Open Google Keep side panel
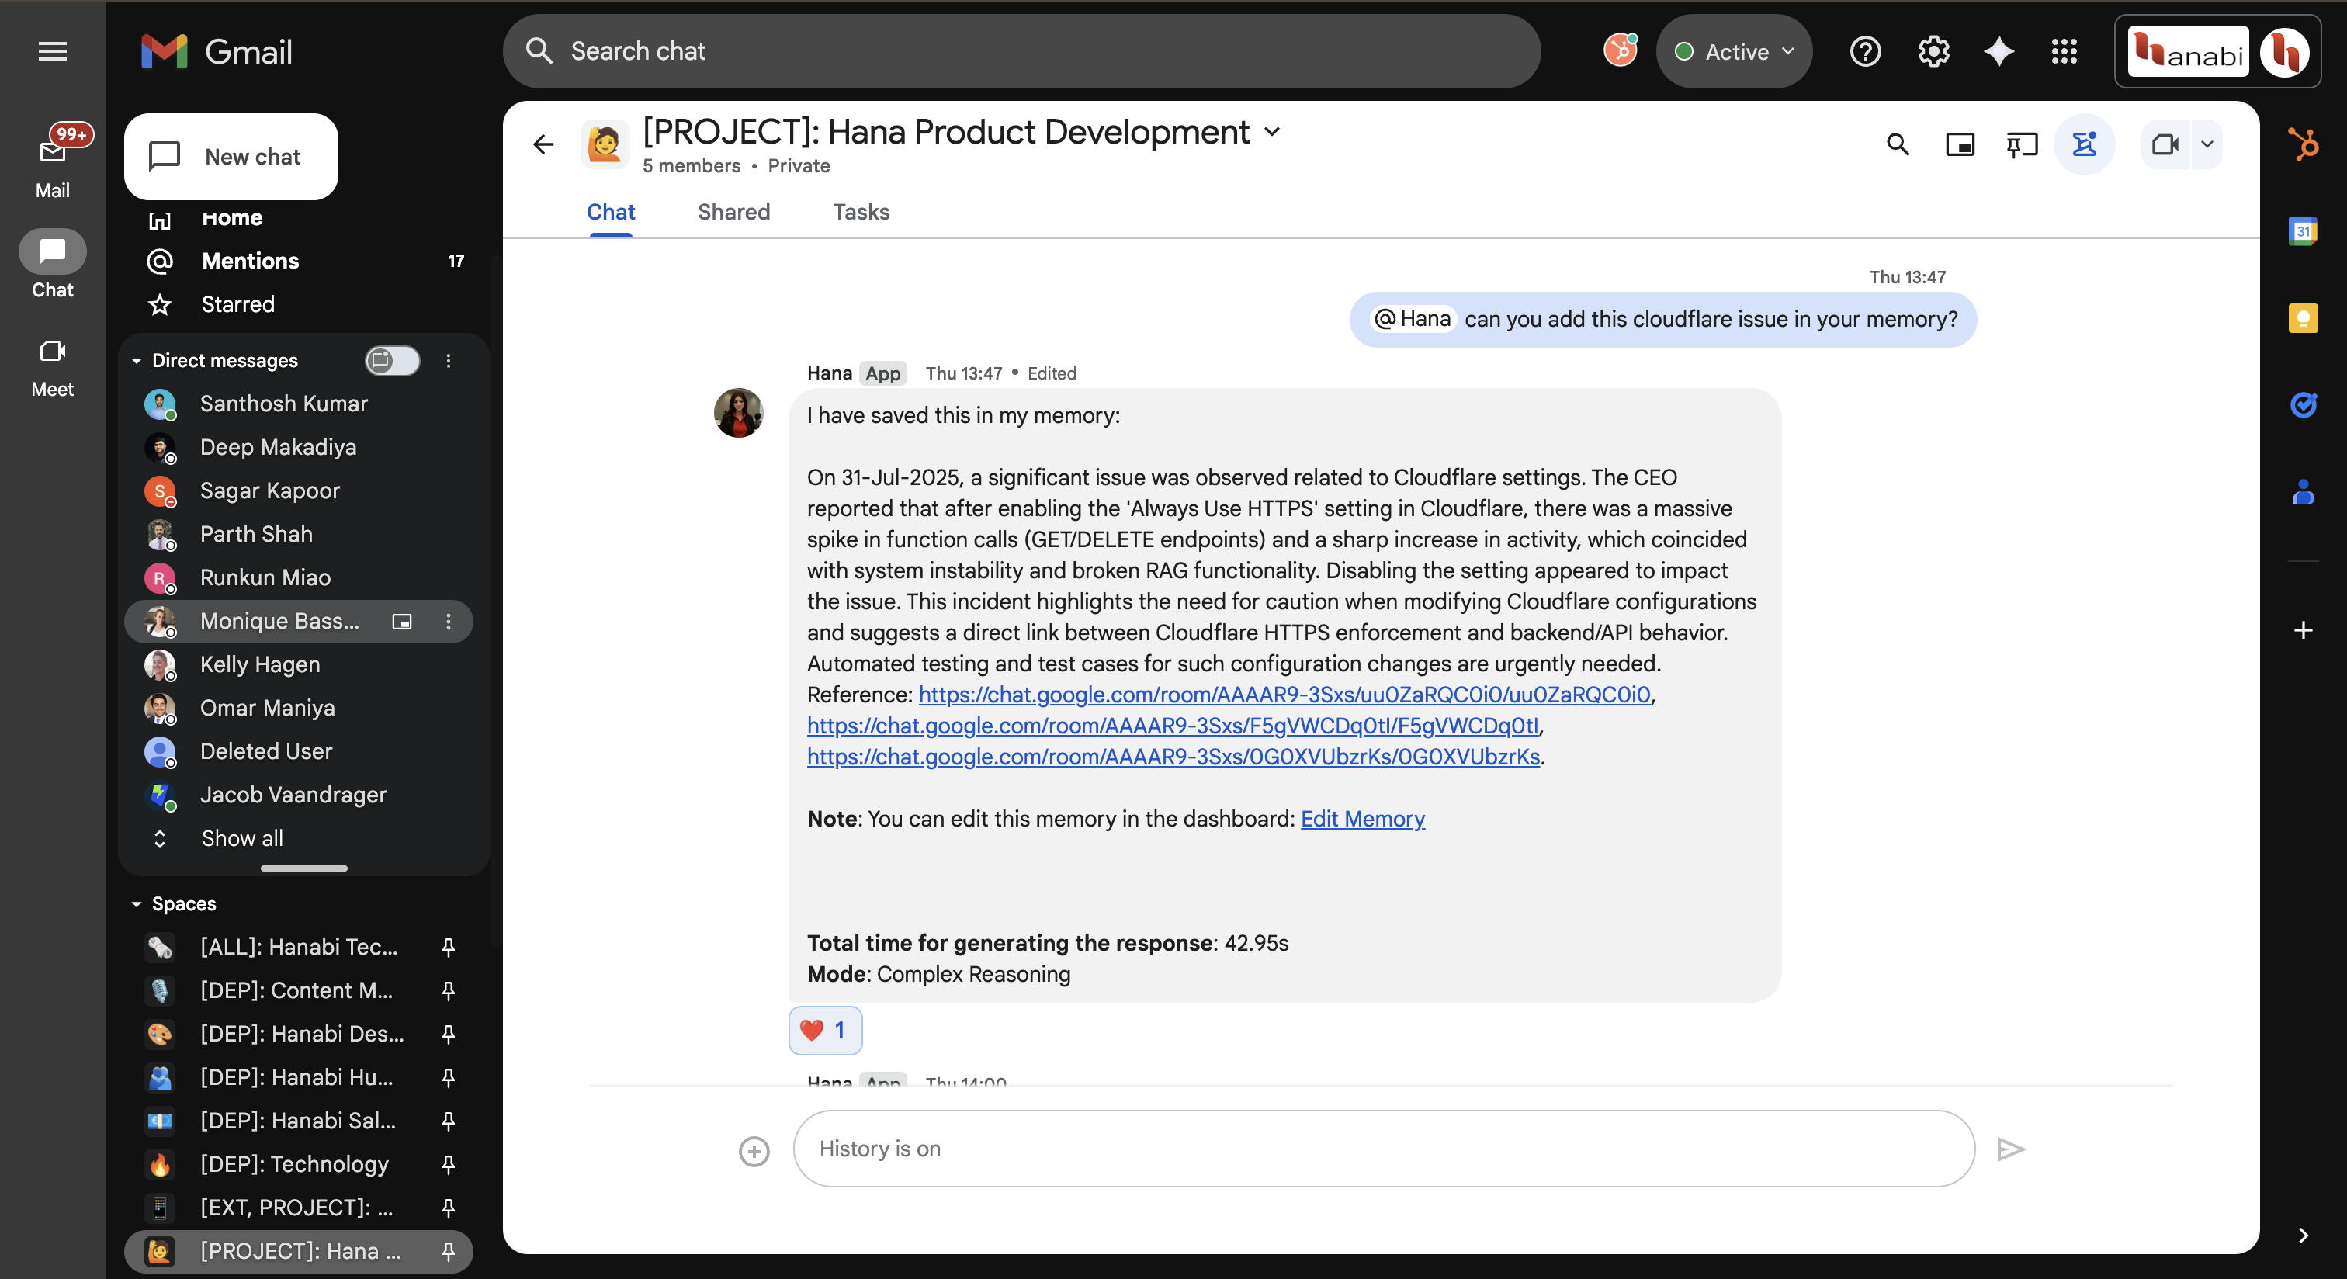 click(x=2304, y=318)
